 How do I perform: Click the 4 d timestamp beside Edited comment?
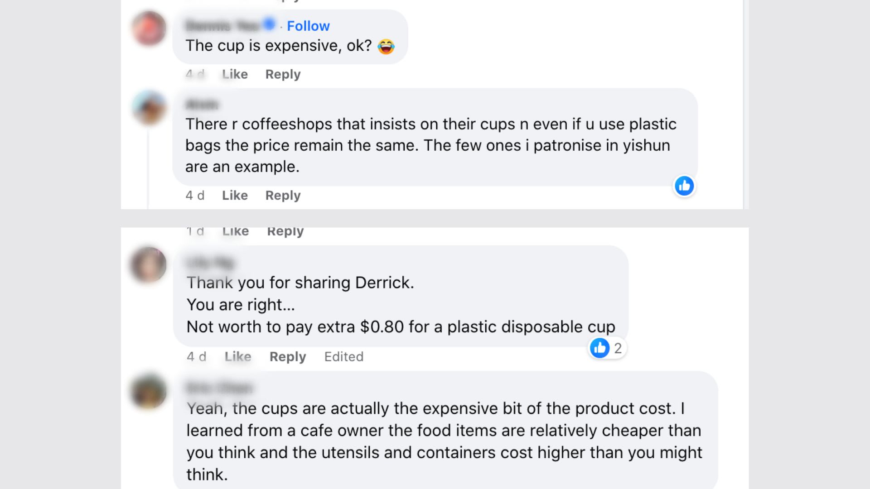(197, 357)
